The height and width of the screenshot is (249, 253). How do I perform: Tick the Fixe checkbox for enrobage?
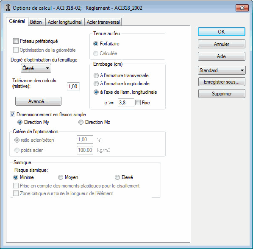point(138,103)
